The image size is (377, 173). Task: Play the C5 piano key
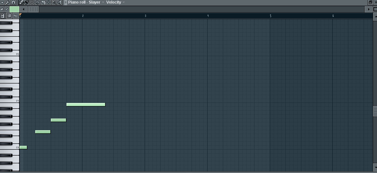point(15,54)
